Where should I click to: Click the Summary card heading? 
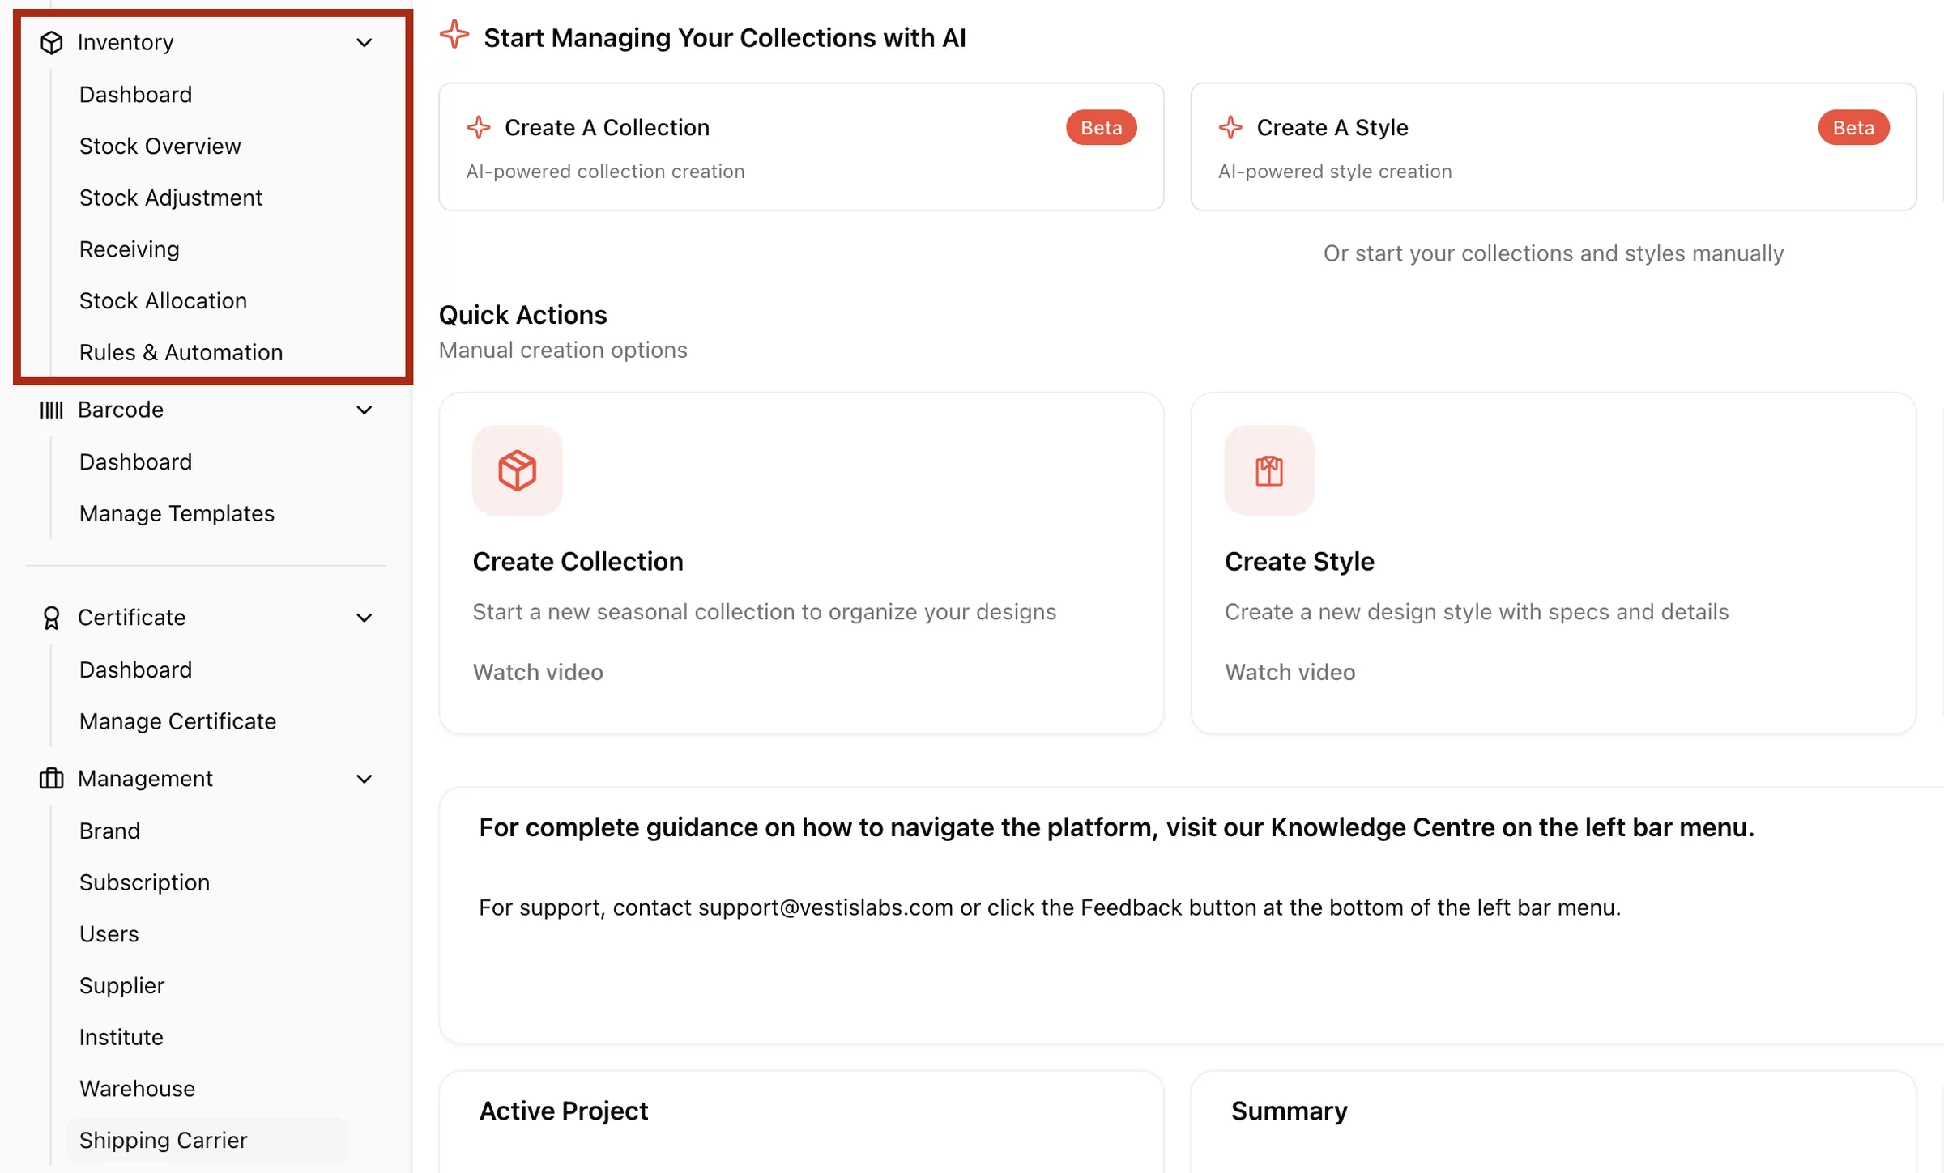click(1289, 1111)
